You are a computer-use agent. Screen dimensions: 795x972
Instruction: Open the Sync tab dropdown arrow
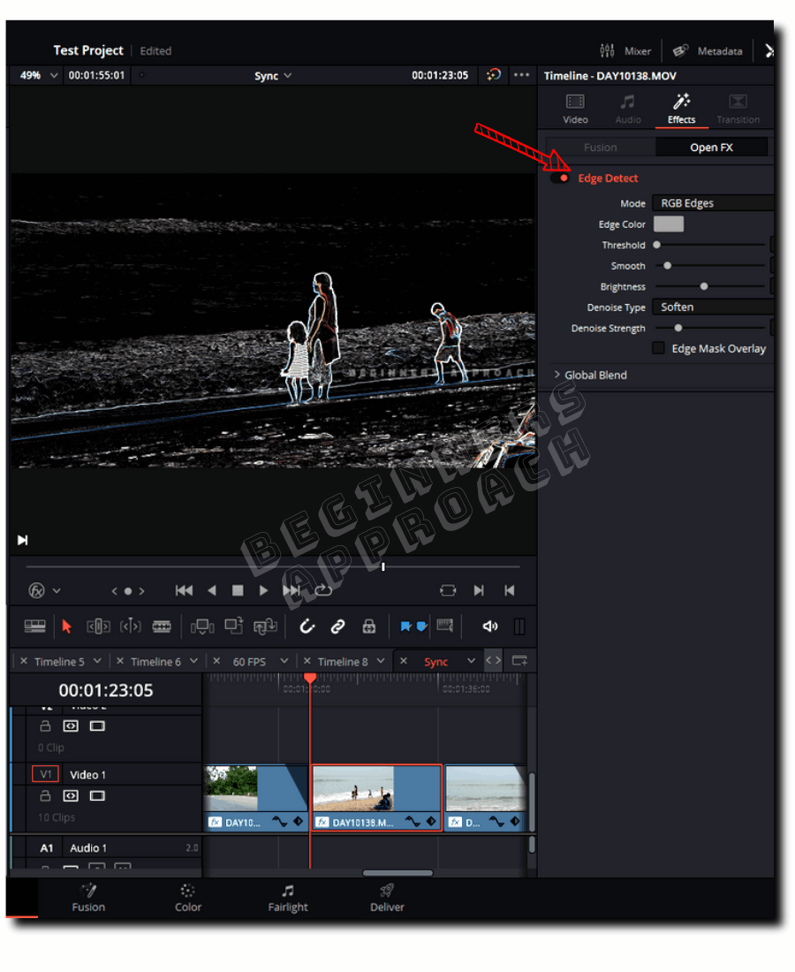pos(472,662)
